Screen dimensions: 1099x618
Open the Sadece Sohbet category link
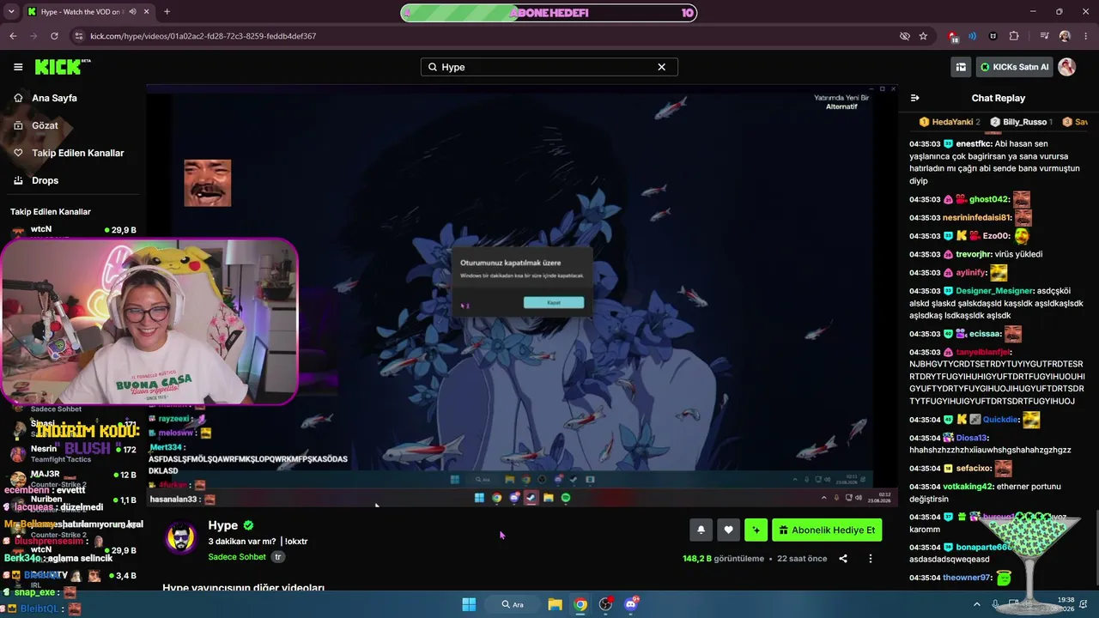[x=237, y=557]
